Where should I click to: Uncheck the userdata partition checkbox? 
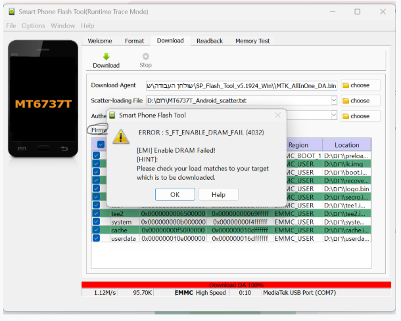97,238
